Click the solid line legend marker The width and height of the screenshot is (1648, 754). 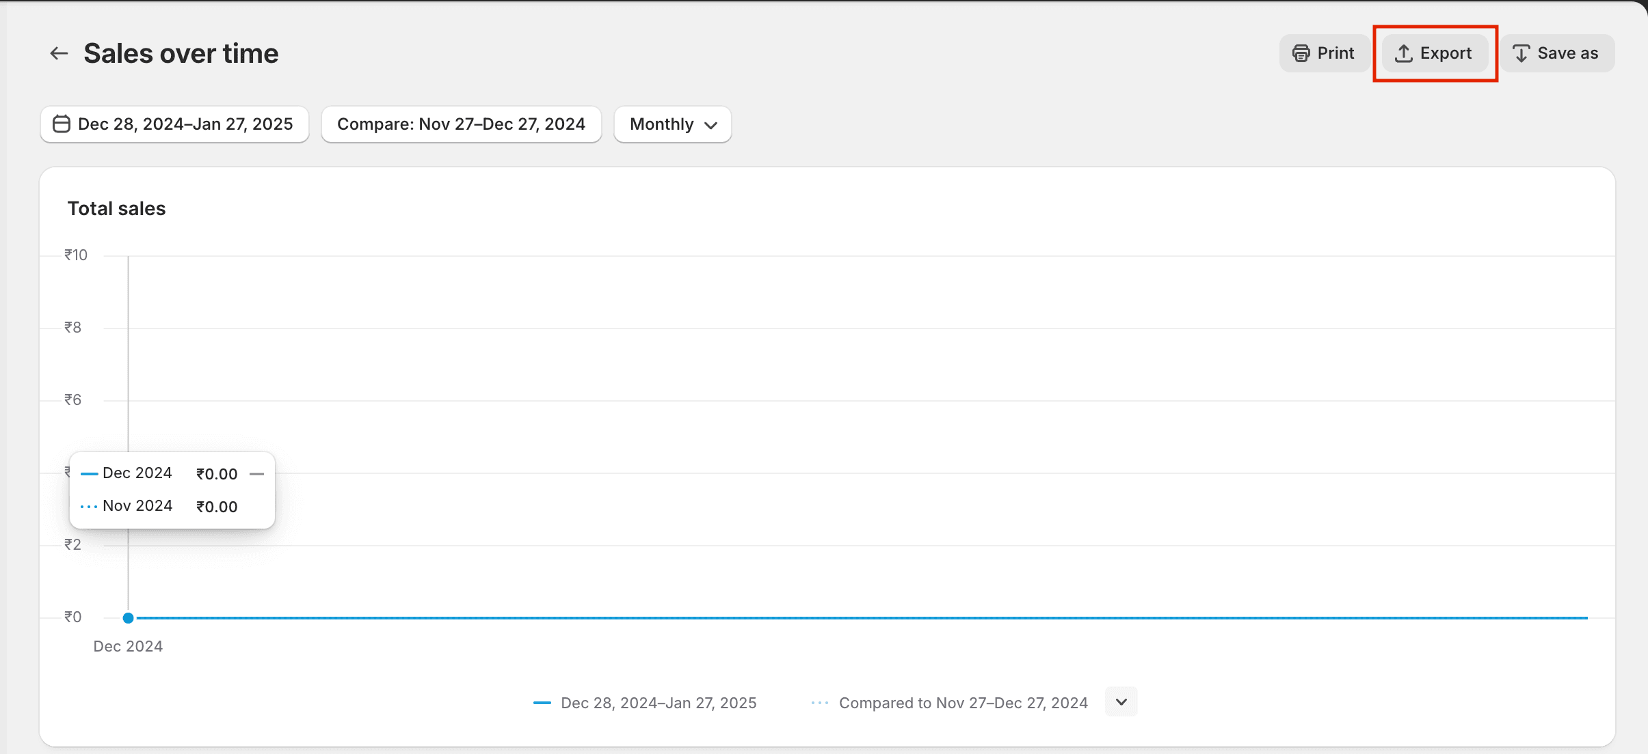coord(542,703)
